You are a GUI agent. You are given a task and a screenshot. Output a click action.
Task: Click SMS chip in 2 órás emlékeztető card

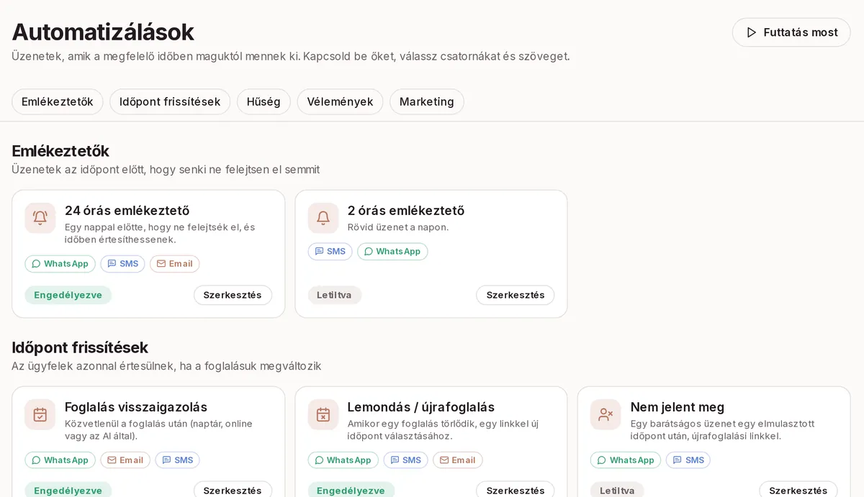point(330,252)
